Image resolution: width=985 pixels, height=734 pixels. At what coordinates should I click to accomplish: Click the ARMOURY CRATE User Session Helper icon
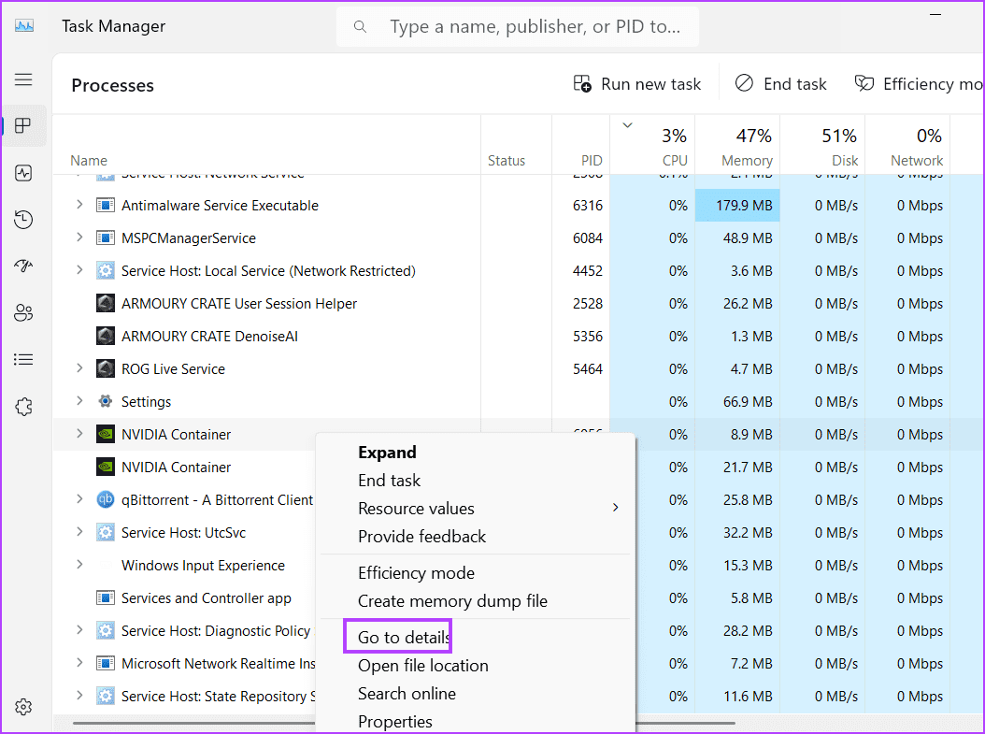106,304
